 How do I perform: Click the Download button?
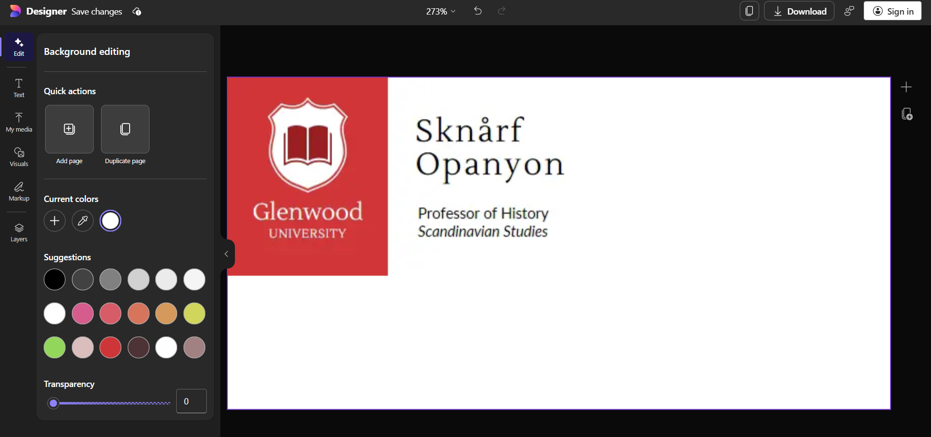tap(799, 11)
